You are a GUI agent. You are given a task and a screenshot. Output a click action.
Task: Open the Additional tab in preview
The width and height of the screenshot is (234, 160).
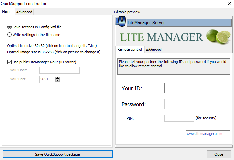click(x=154, y=50)
